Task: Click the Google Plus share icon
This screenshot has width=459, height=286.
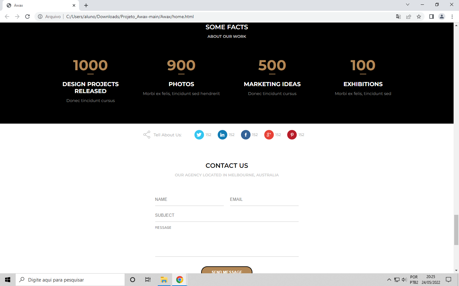Action: [x=269, y=135]
